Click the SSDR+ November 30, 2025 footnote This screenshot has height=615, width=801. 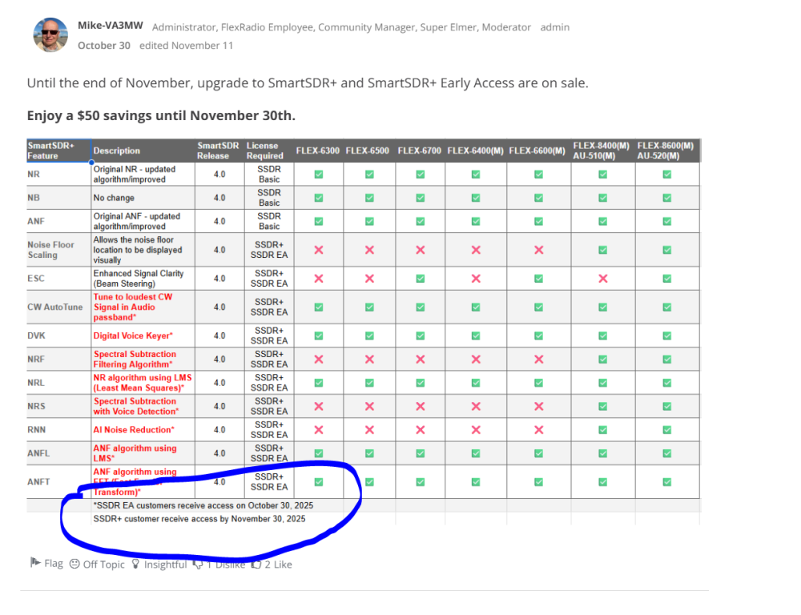point(199,518)
